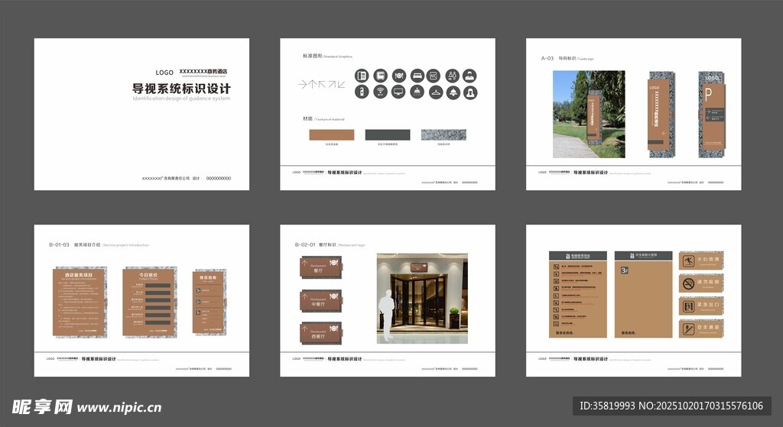This screenshot has height=427, width=783.
Task: Select the park signpost photo
Action: tap(589, 115)
